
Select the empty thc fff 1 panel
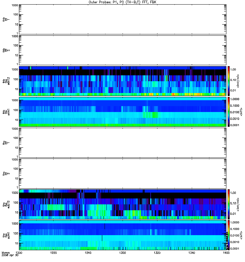(x=122, y=143)
